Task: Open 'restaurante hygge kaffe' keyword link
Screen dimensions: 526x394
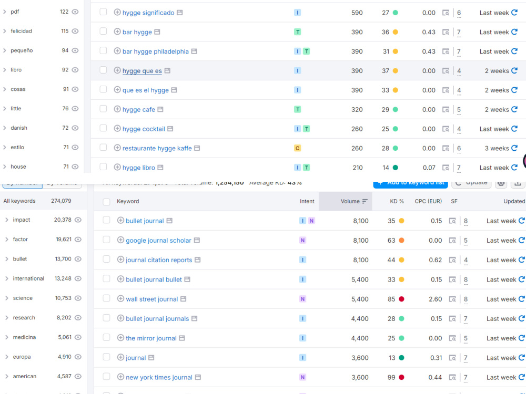Action: pos(157,149)
